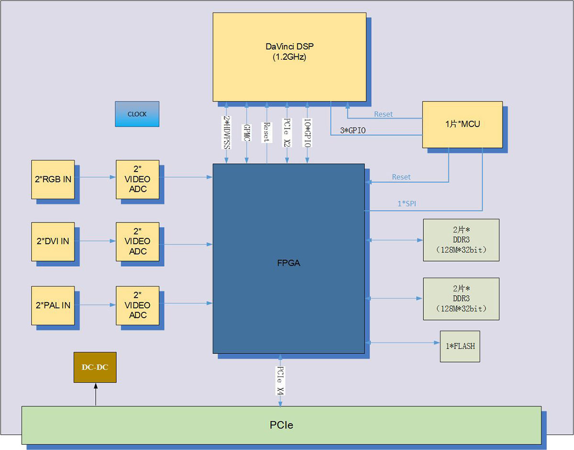Screen dimensions: 574x450
Task: Select the 2*RGB IN input block
Action: point(53,179)
